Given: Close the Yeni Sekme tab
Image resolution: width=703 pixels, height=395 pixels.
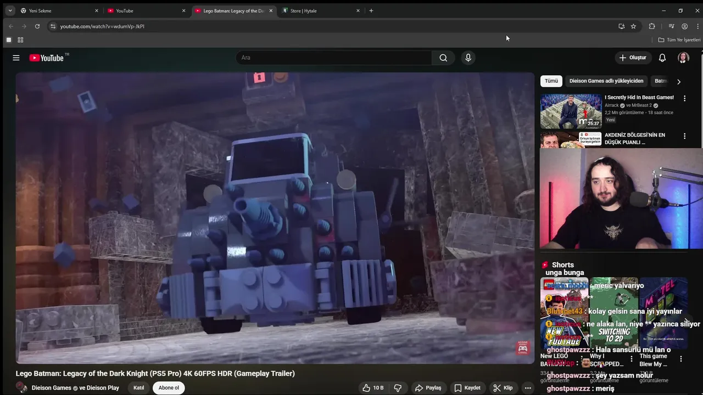Looking at the screenshot, I should (x=97, y=10).
